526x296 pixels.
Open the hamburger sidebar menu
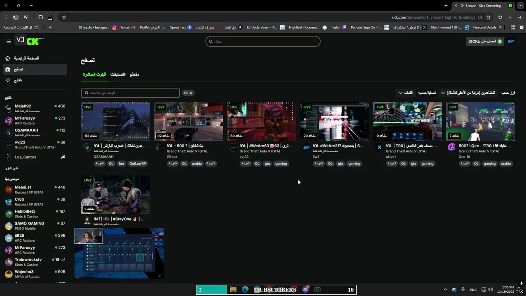click(x=9, y=42)
